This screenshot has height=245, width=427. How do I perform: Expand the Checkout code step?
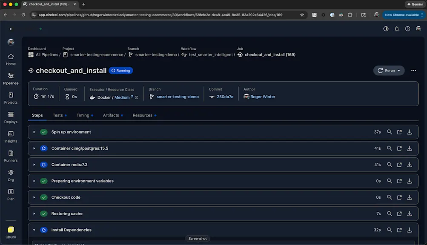(x=34, y=197)
